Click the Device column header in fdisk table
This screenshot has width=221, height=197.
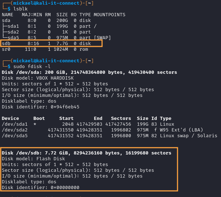coord(10,118)
